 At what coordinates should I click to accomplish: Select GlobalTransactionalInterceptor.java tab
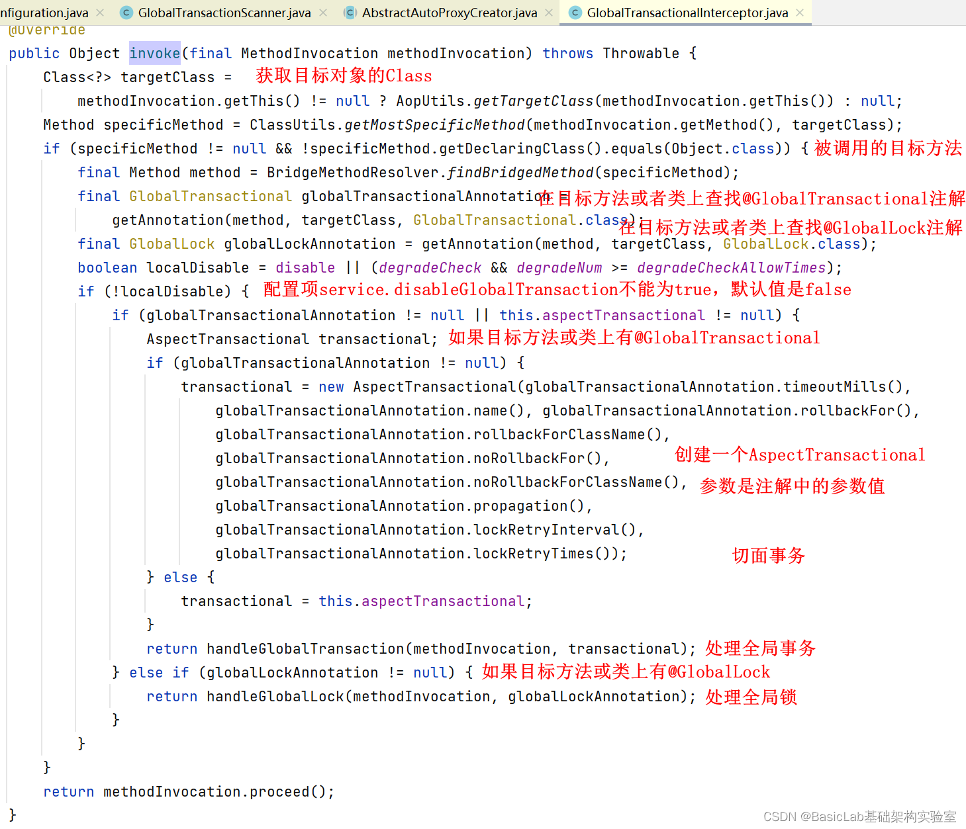687,13
